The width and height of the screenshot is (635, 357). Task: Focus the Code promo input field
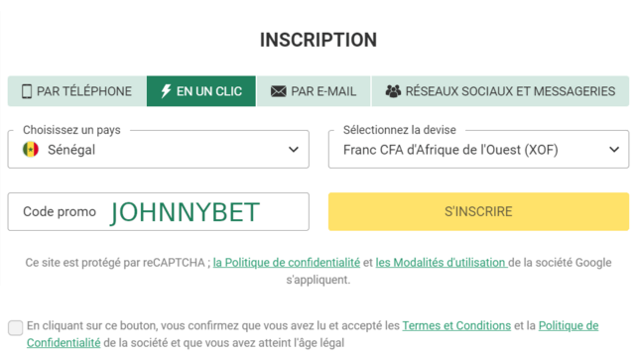159,211
